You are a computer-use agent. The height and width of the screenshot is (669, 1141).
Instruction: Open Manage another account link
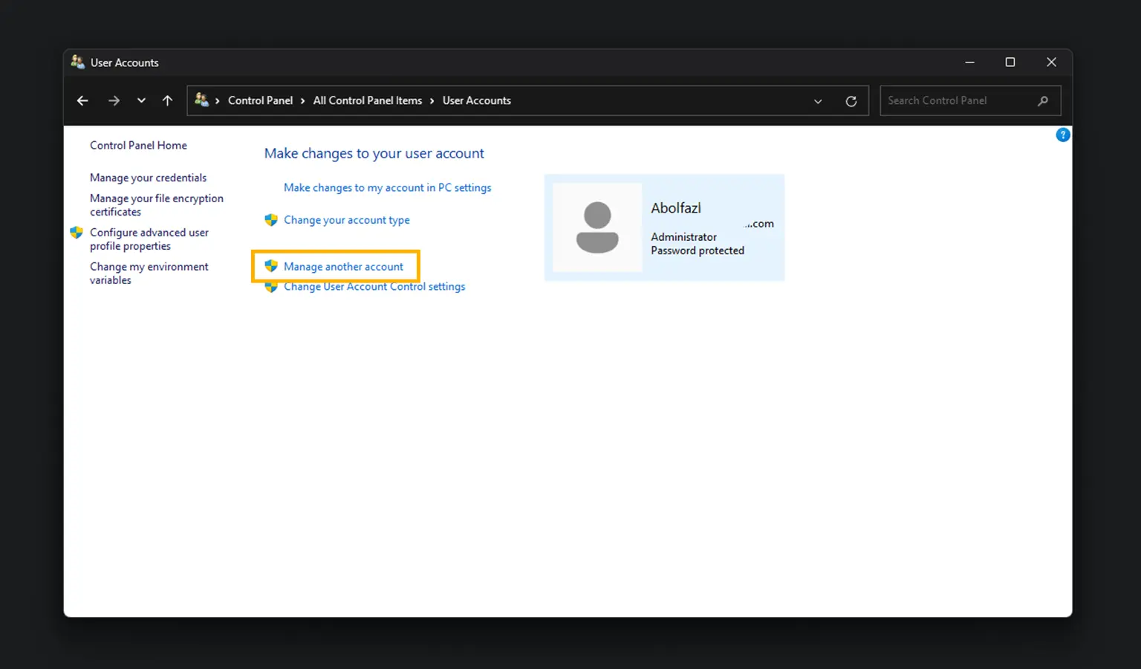pos(343,267)
